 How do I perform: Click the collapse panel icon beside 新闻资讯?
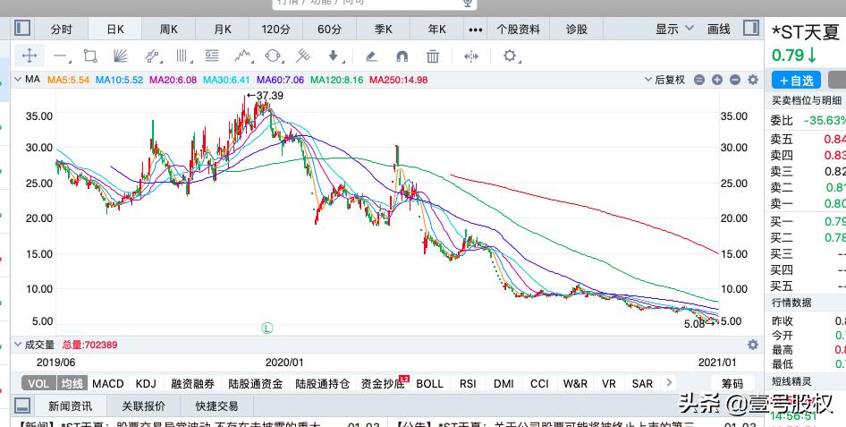pos(22,406)
